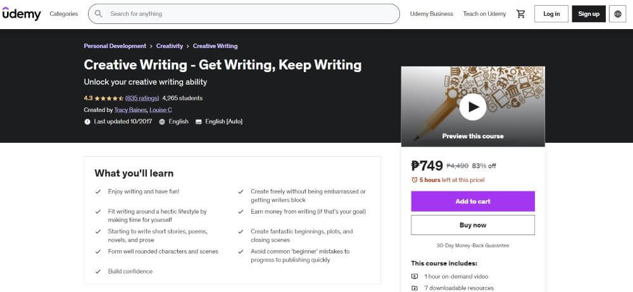This screenshot has width=633, height=292.
Task: Open the language globe selector
Action: click(x=618, y=14)
